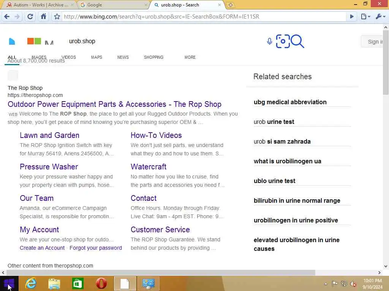This screenshot has height=291, width=389.
Task: Open the MAPS search tab
Action: (96, 57)
